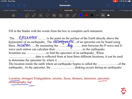Tap the handwritten word 'seismographs'
132x99 pixels.
63,42
